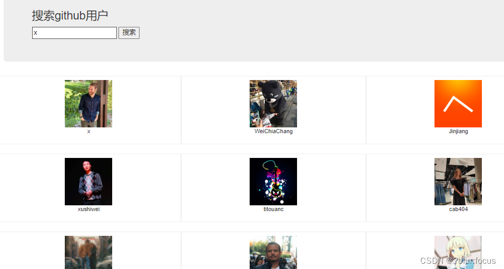Click the WeiChiChang username text
504x269 pixels.
pyautogui.click(x=273, y=131)
